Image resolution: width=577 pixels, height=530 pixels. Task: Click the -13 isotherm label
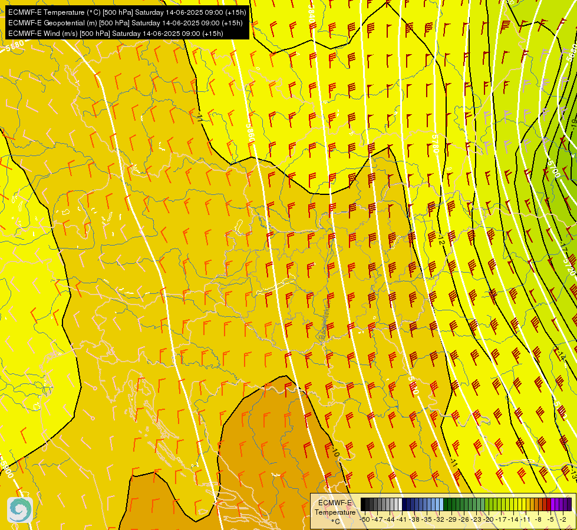(x=573, y=475)
